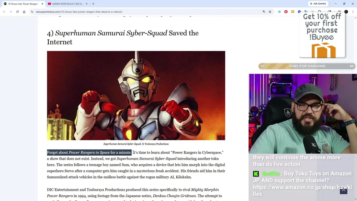Switch to '10 Shows Like Power Rangers' tab

click(23, 4)
